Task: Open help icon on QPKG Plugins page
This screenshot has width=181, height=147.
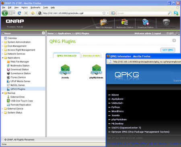Action: coord(174,40)
